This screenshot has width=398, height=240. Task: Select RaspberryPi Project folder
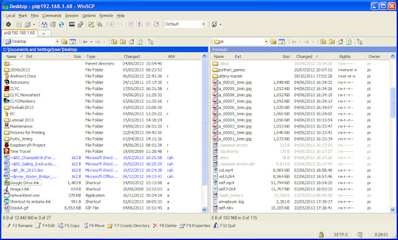[x=27, y=145]
